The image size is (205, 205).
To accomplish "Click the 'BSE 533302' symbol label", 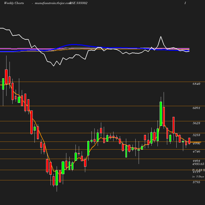I will [x=79, y=3].
